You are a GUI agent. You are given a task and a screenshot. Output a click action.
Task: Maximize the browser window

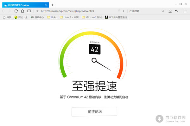181,4
